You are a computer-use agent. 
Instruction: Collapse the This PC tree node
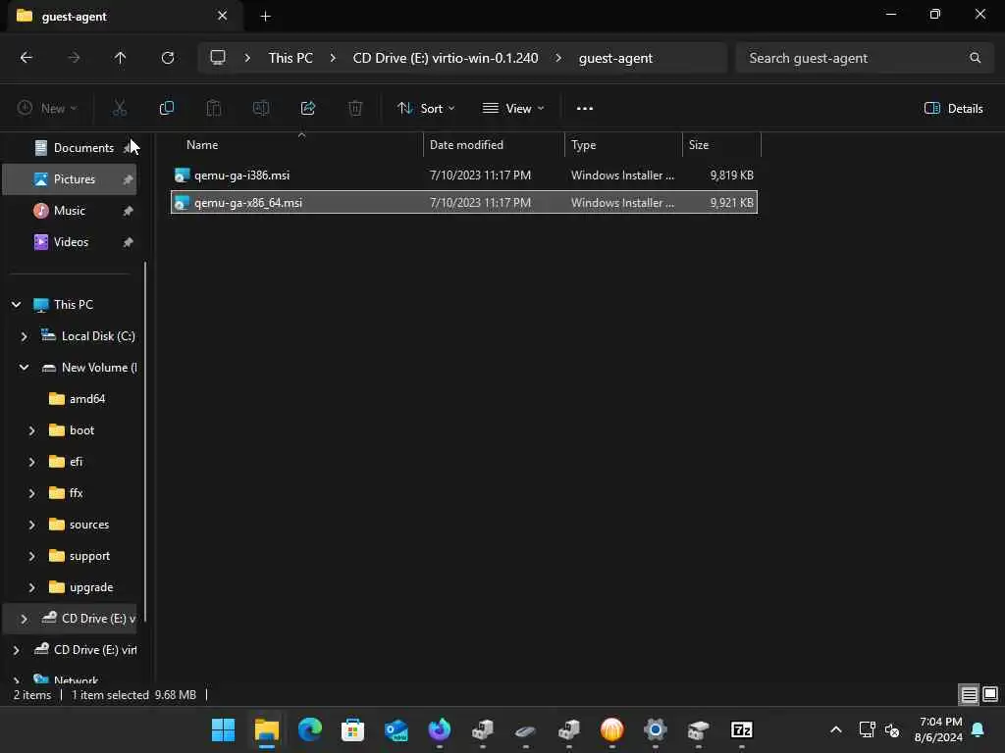[17, 304]
